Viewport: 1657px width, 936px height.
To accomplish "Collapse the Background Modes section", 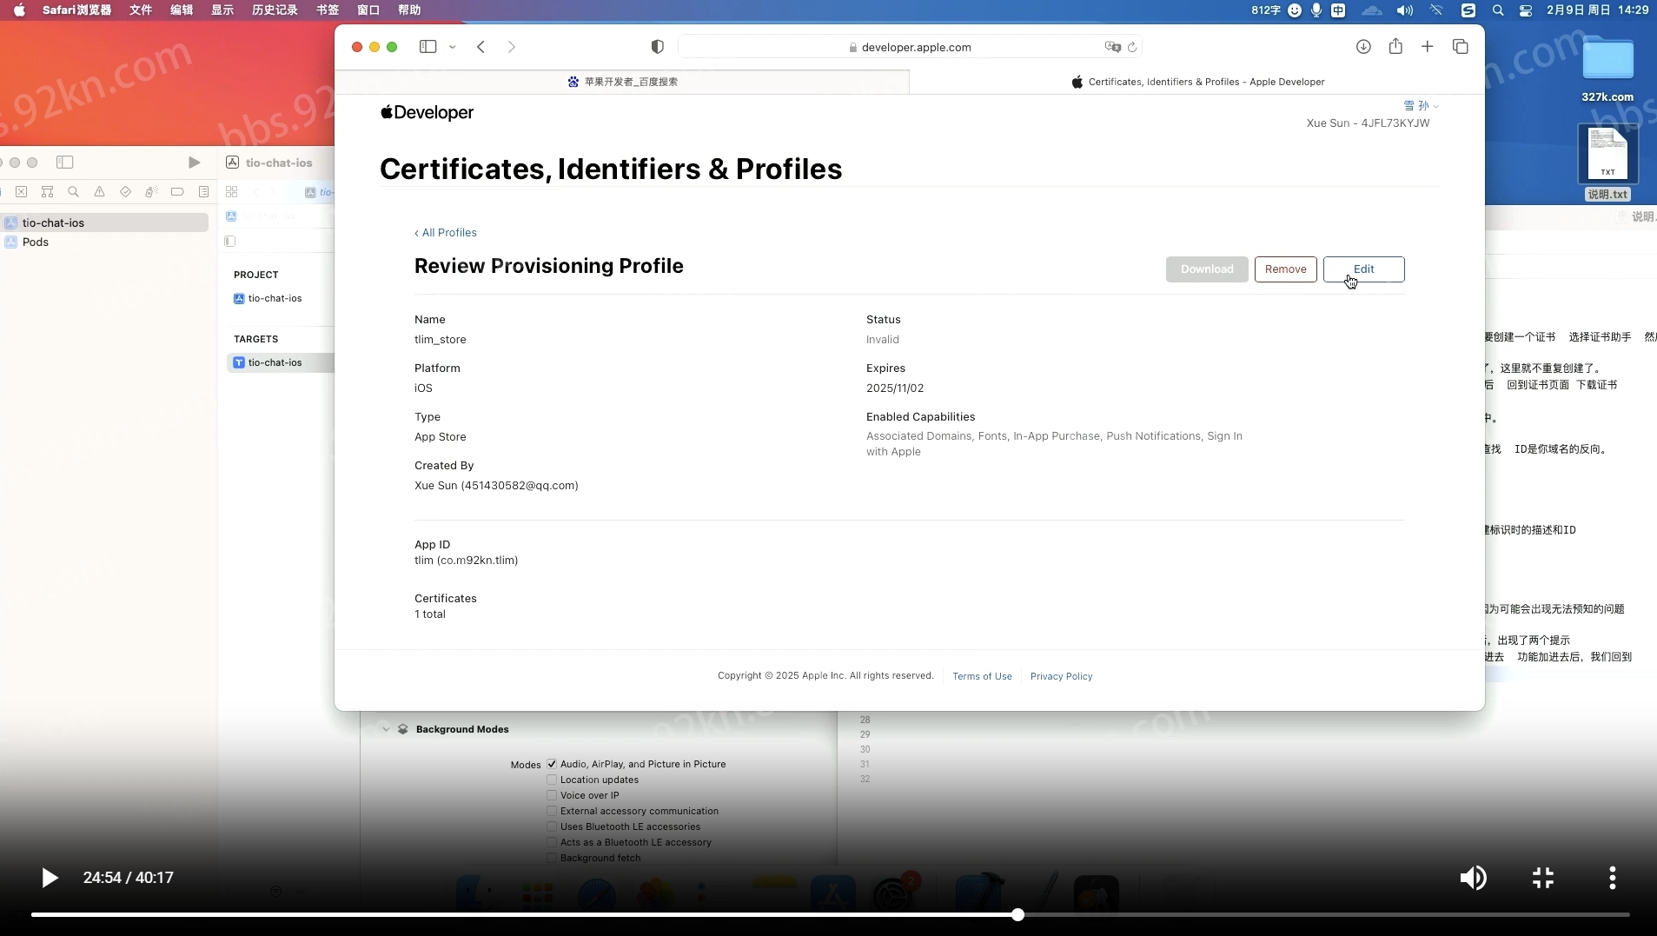I will (386, 729).
